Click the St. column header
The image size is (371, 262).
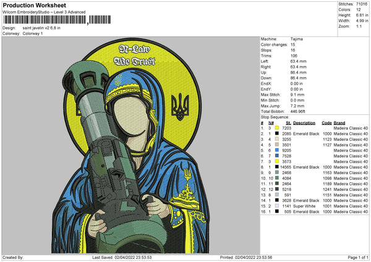(288, 123)
